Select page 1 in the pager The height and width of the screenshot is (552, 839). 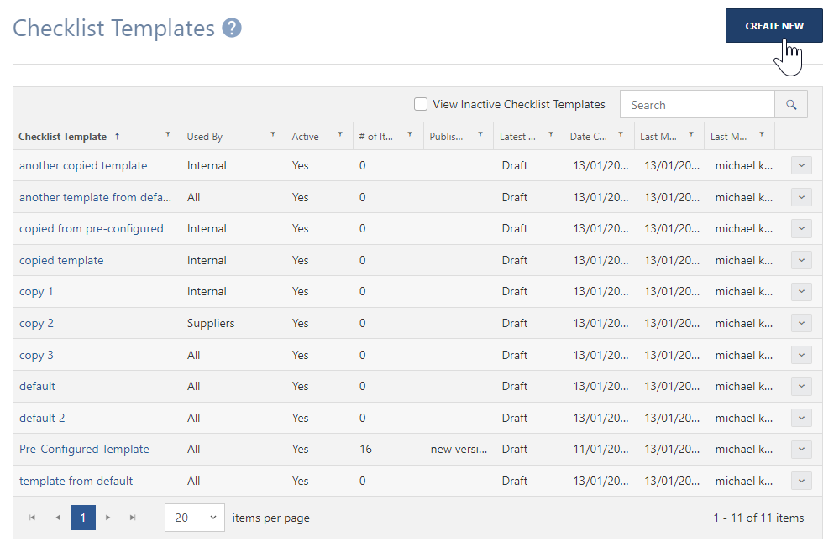click(x=82, y=518)
